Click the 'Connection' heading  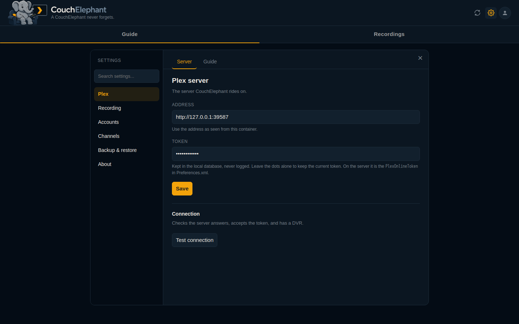[186, 214]
